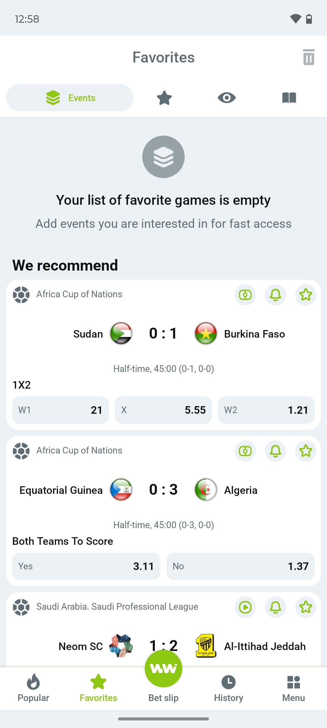Screen dimensions: 327x728
Task: Choose W2 odds 1.21
Action: [266, 410]
